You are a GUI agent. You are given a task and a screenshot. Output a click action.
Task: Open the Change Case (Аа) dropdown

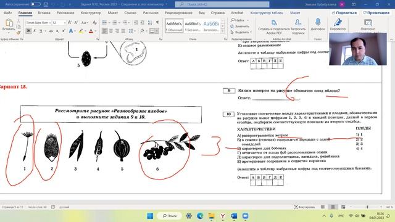pyautogui.click(x=85, y=23)
